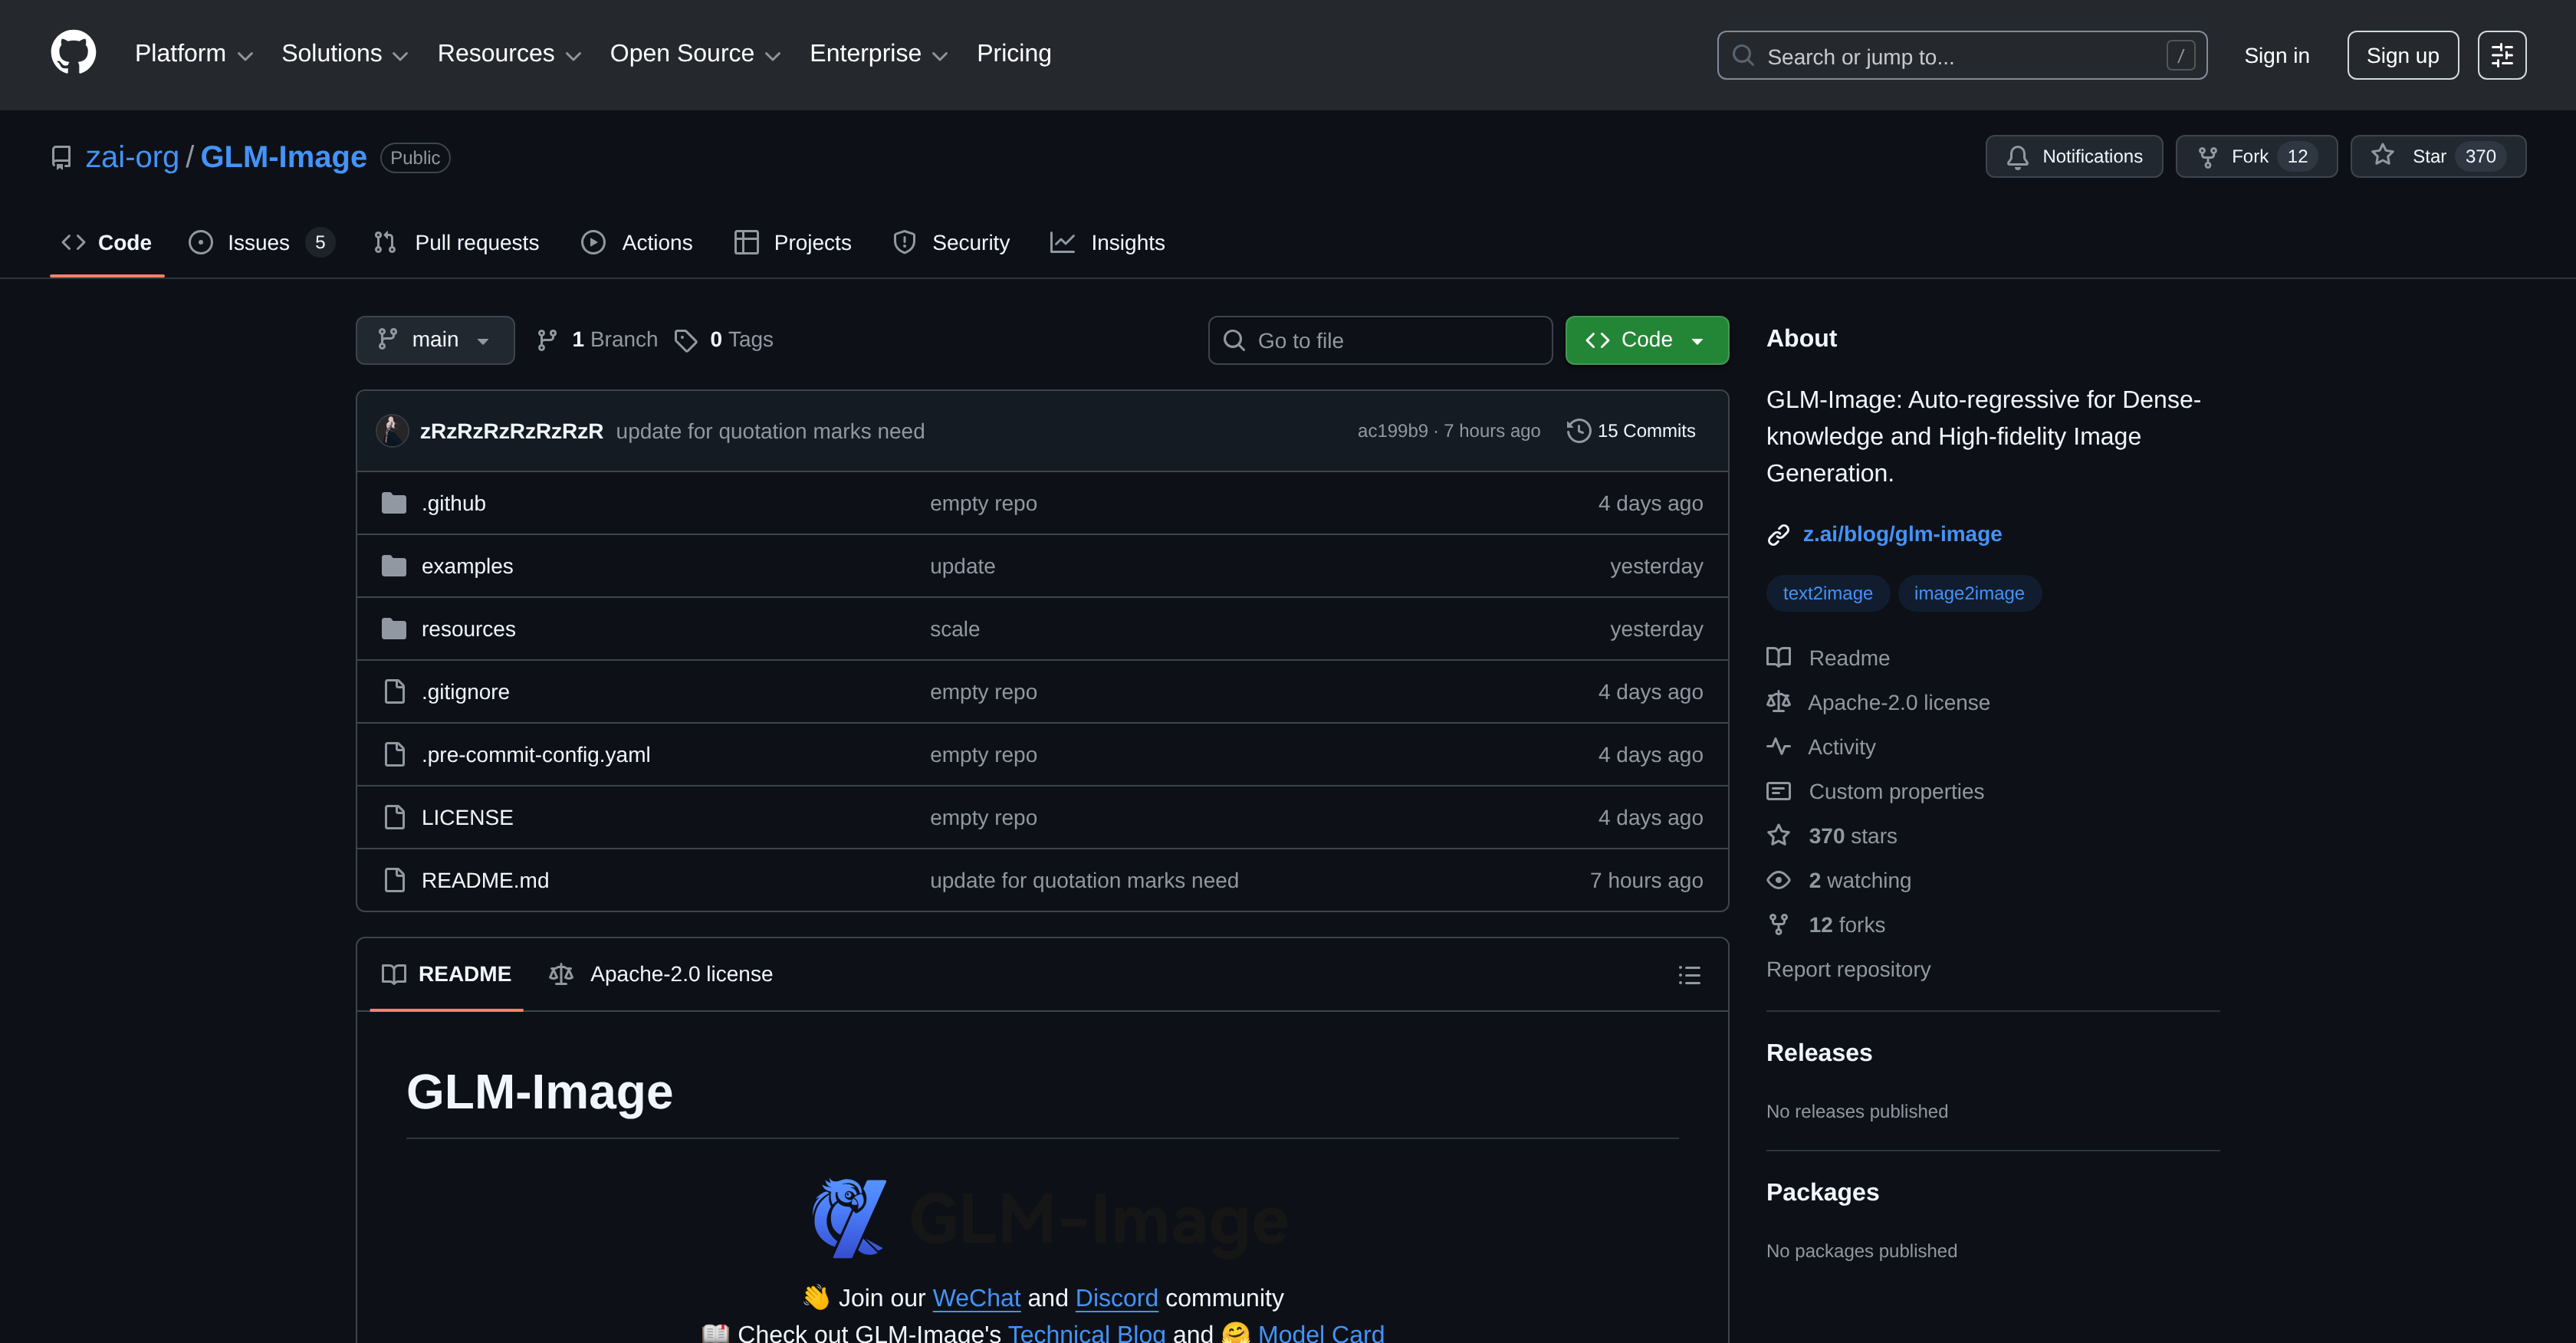Click the Notifications bell icon

2017,156
